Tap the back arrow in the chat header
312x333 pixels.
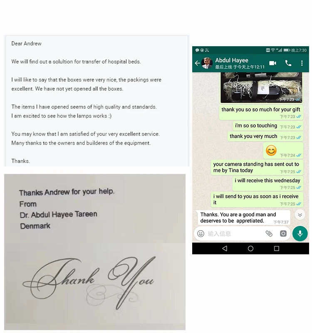point(197,63)
